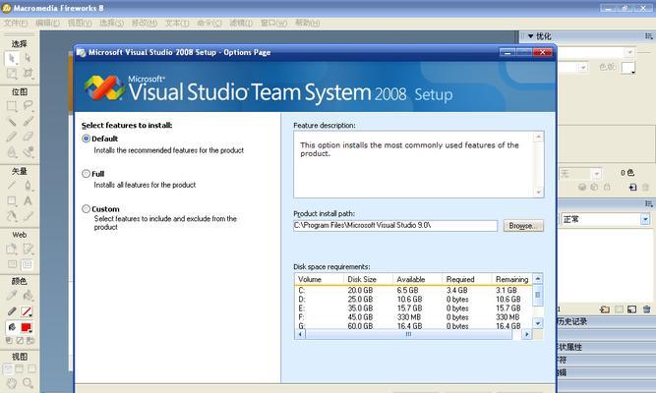Screen dimensions: 656x393
Task: Select the Hand tool in Fireworks
Action: (x=12, y=383)
